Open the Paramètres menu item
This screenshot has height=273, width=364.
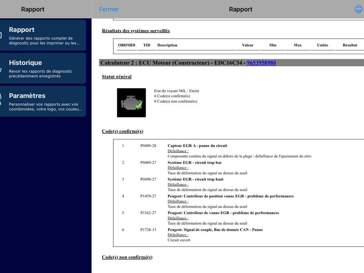43,101
